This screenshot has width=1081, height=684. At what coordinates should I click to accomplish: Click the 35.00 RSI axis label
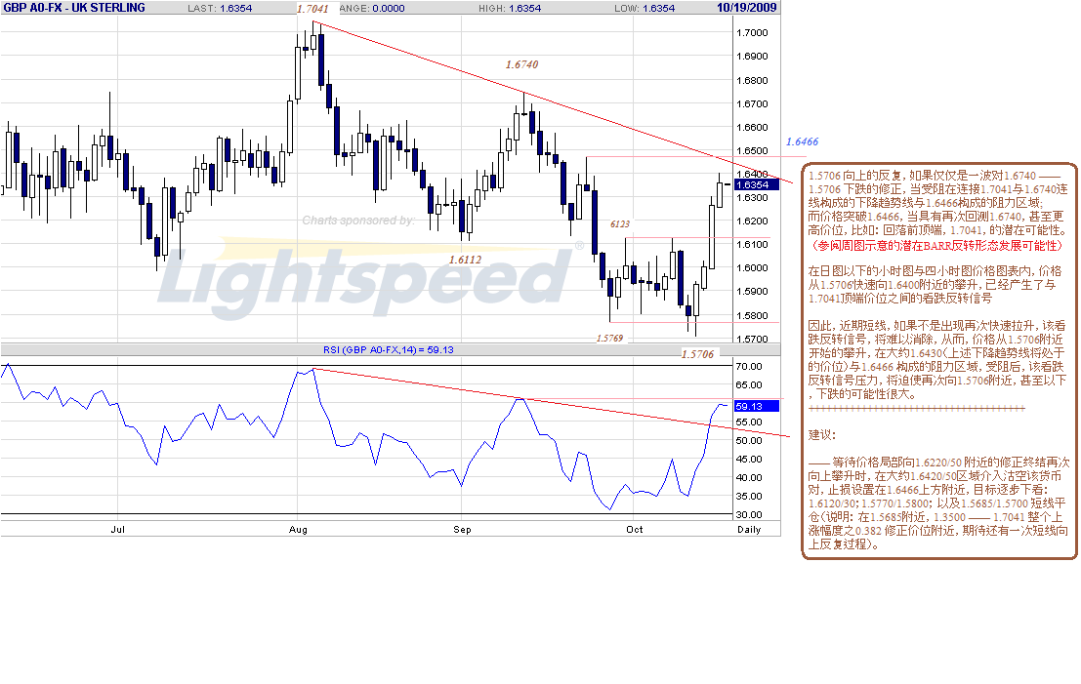coord(749,496)
